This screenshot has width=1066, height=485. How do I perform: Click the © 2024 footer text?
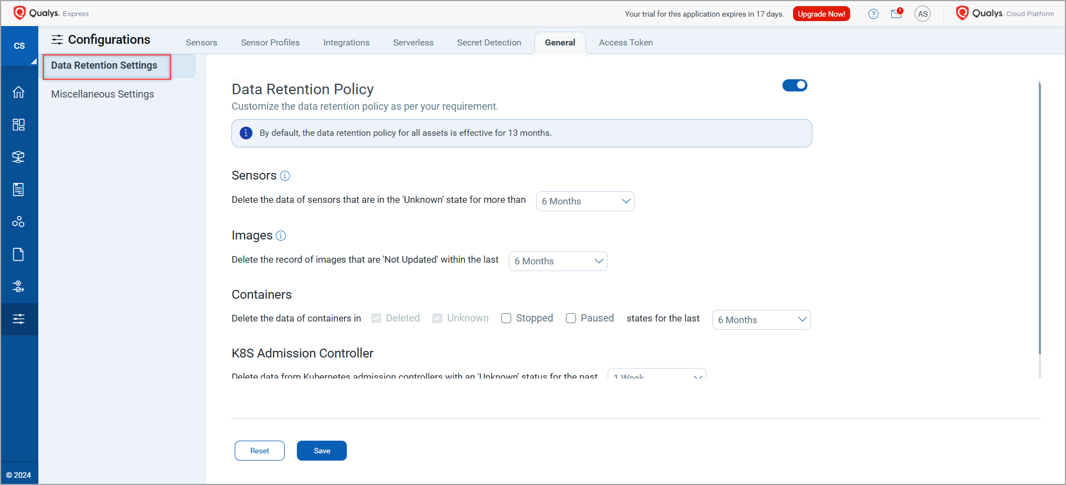[19, 475]
